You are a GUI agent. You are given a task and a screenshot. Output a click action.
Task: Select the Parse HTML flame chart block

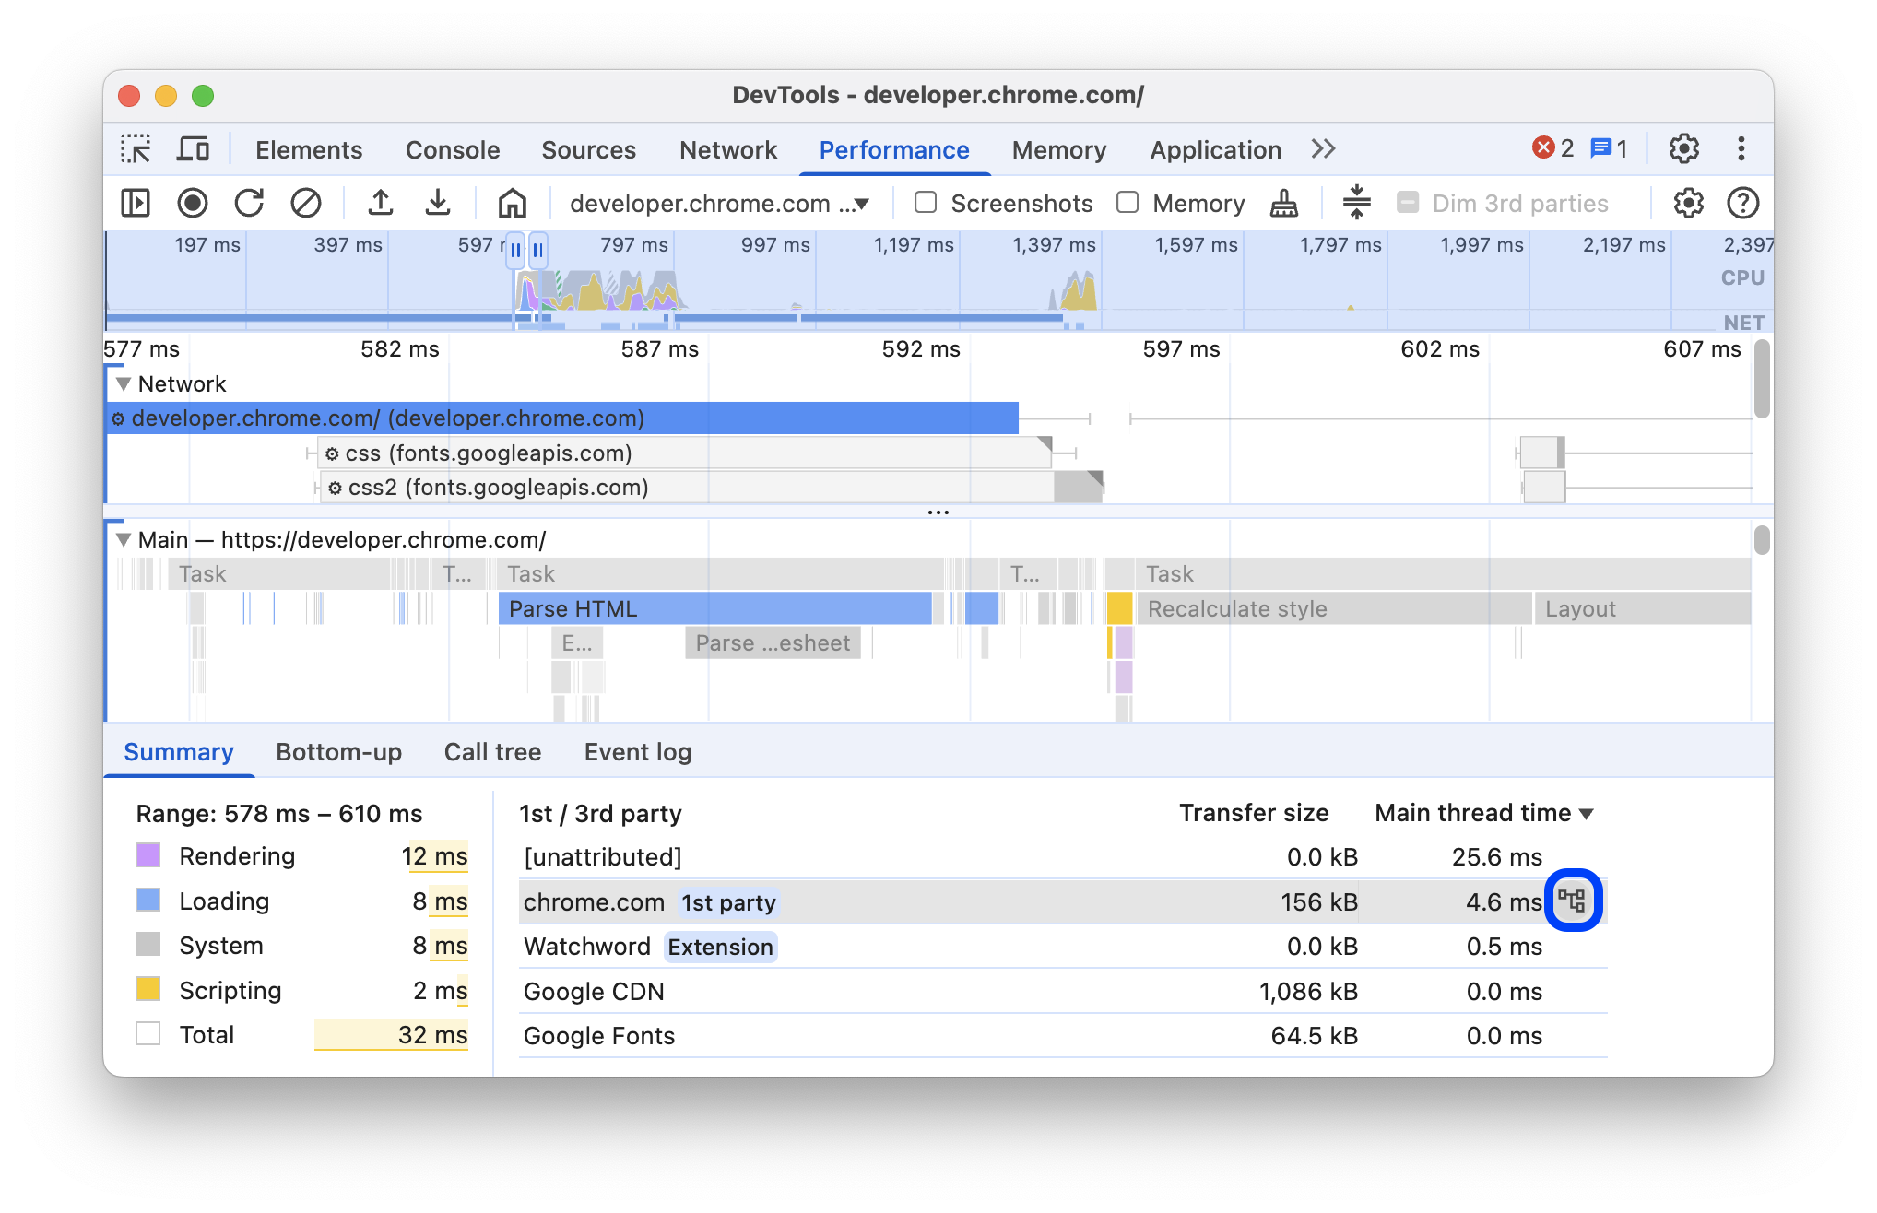[714, 609]
